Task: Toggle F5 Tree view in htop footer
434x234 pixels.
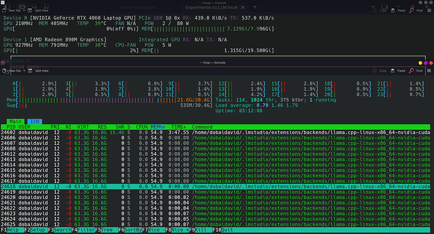Action: pyautogui.click(x=106, y=230)
